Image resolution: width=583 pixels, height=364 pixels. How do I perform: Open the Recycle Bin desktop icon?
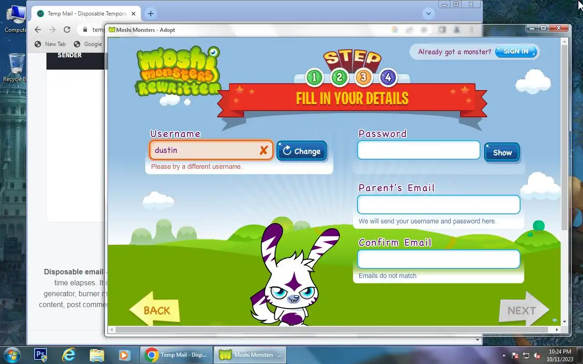(x=16, y=67)
